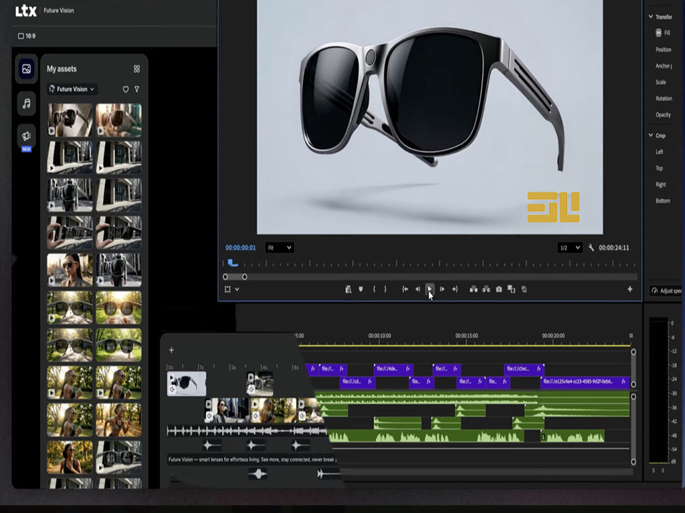Image resolution: width=685 pixels, height=513 pixels.
Task: Open the Fit zoom level dropdown
Action: [280, 248]
